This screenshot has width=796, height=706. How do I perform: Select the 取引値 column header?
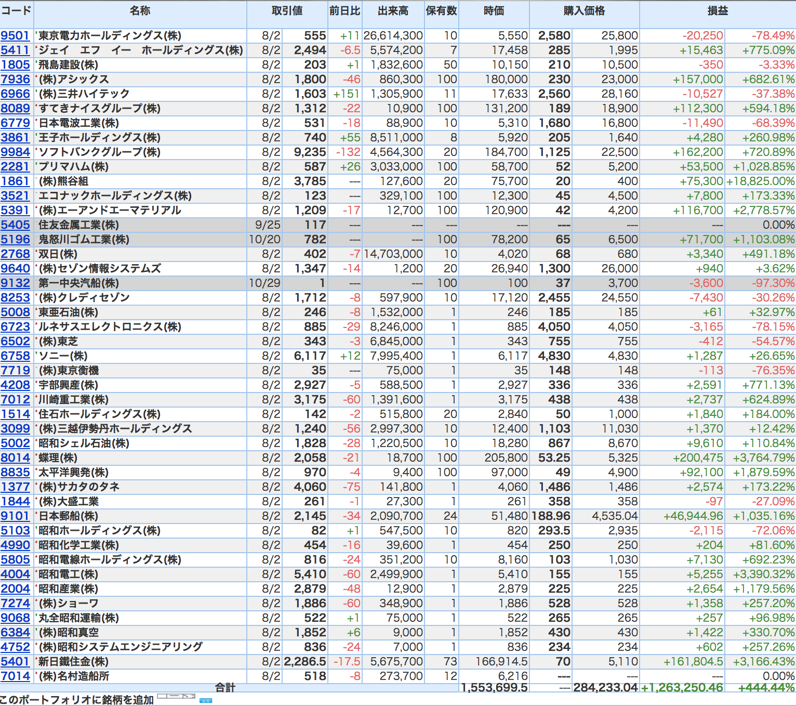click(x=287, y=11)
